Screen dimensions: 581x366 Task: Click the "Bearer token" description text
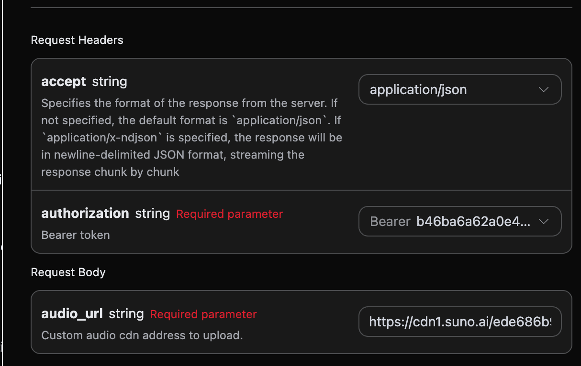coord(76,235)
